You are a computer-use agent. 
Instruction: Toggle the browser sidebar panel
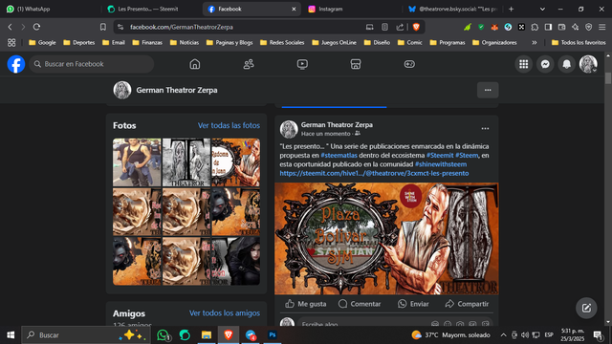(548, 27)
